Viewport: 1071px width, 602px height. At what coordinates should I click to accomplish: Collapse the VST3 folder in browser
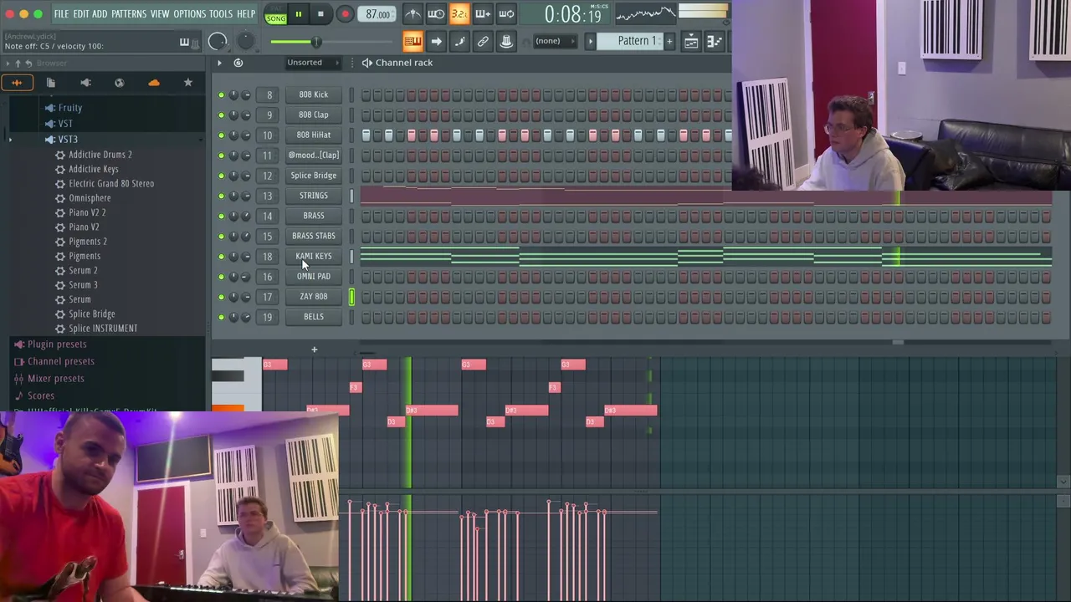click(68, 139)
